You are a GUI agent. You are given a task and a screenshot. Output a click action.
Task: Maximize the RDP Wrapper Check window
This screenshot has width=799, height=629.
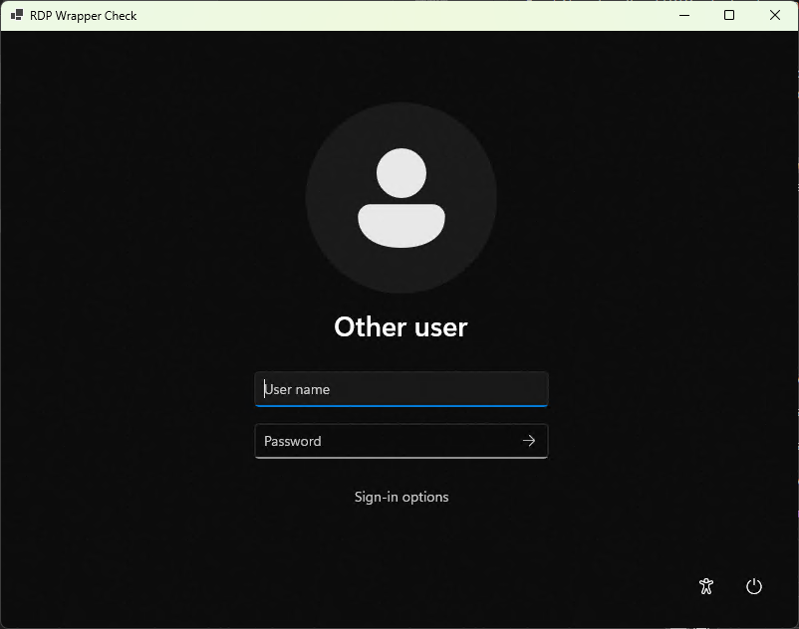tap(729, 15)
